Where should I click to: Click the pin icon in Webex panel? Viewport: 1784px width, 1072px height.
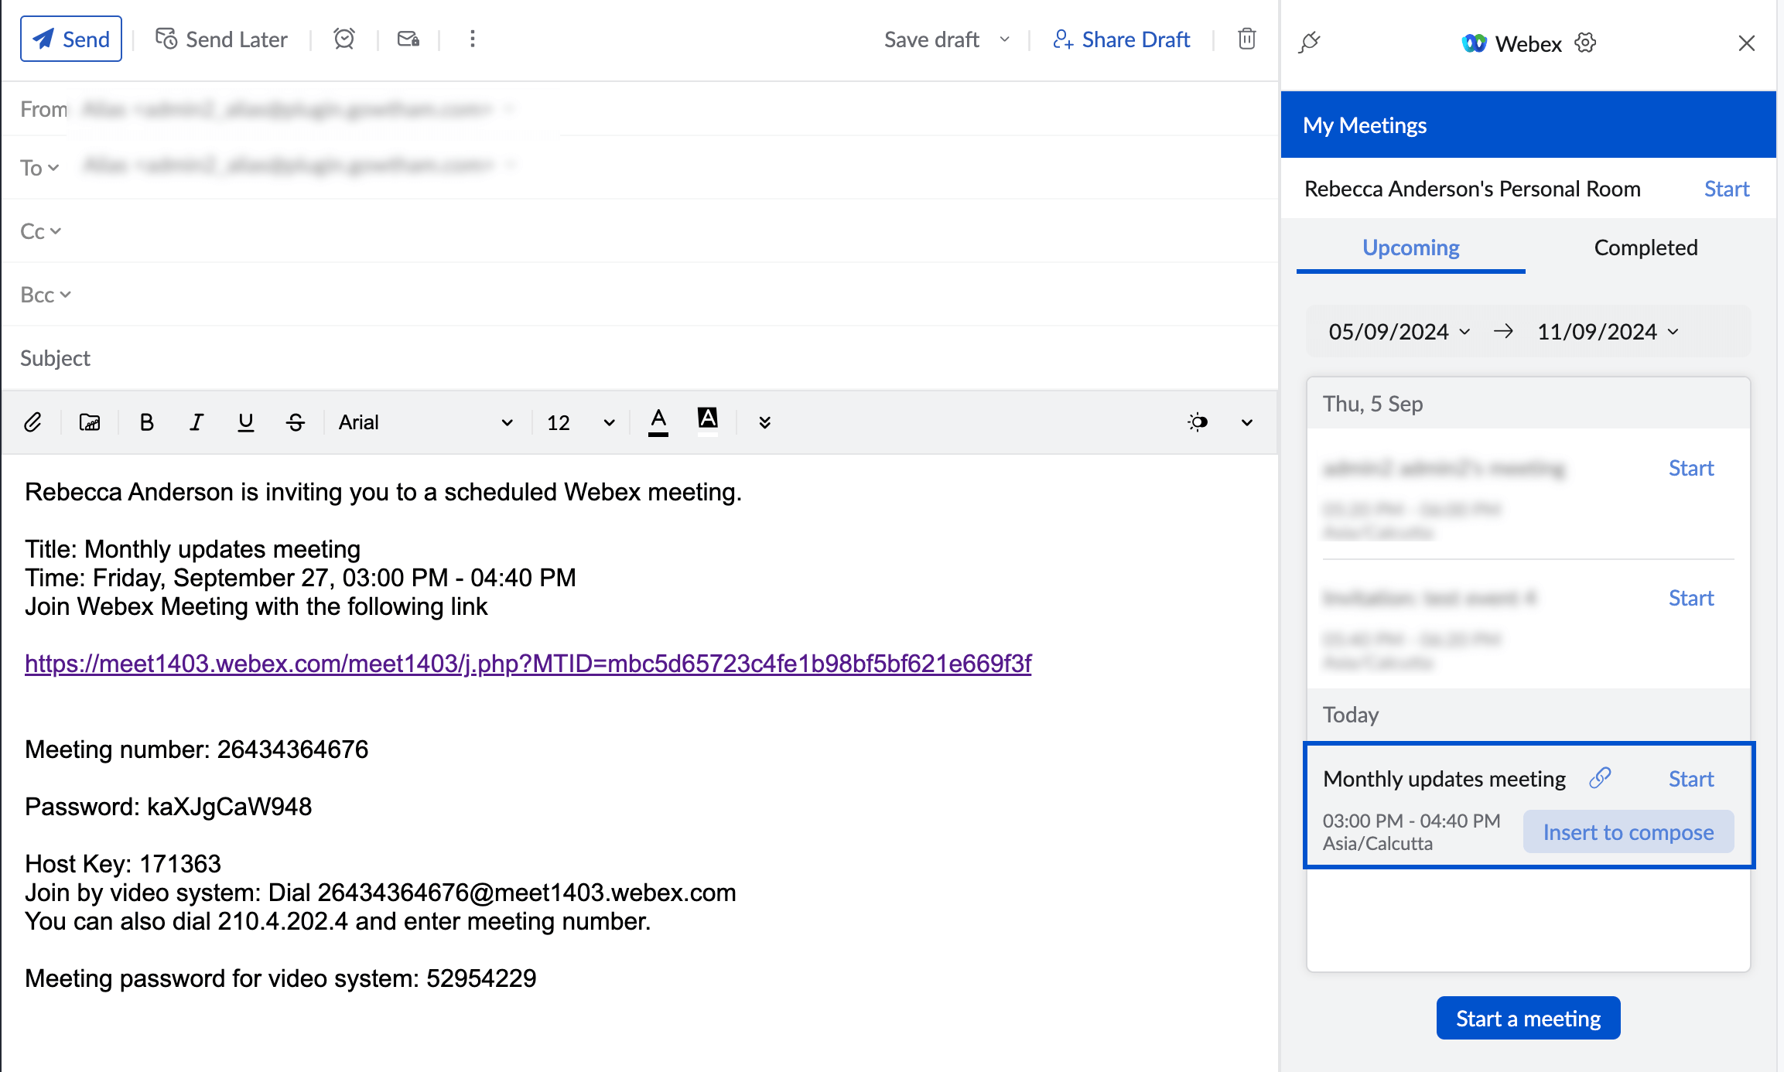[1310, 43]
